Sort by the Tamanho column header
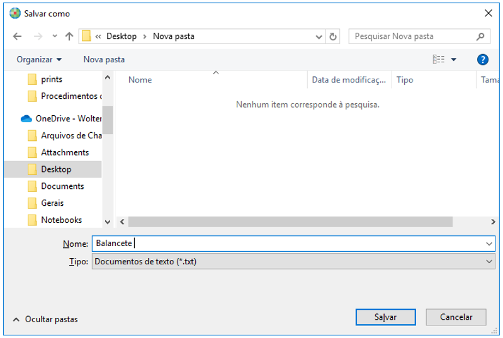 coord(490,80)
